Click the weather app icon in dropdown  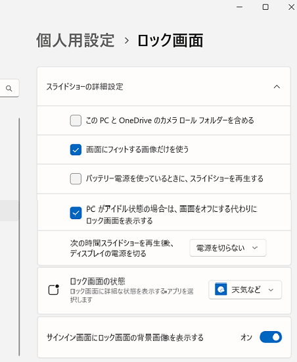[221, 290]
